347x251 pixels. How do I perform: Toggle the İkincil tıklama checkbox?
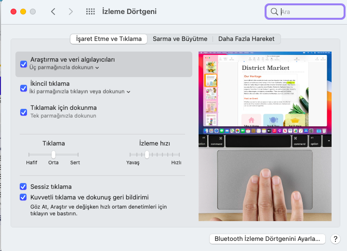click(x=24, y=88)
